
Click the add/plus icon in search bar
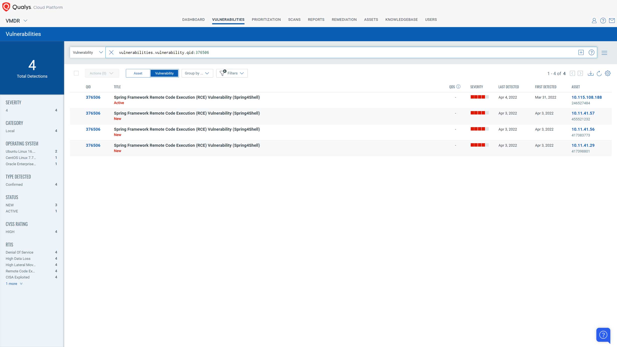pyautogui.click(x=581, y=53)
